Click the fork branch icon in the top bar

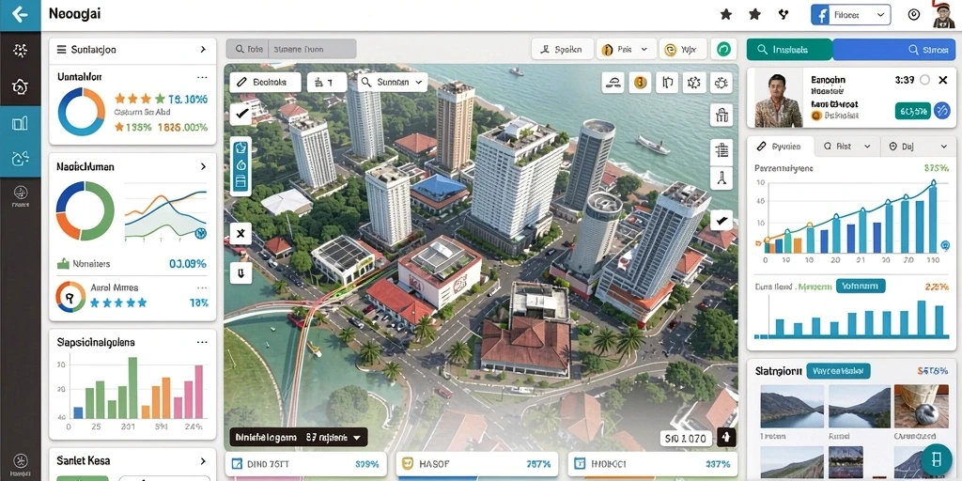coord(784,14)
